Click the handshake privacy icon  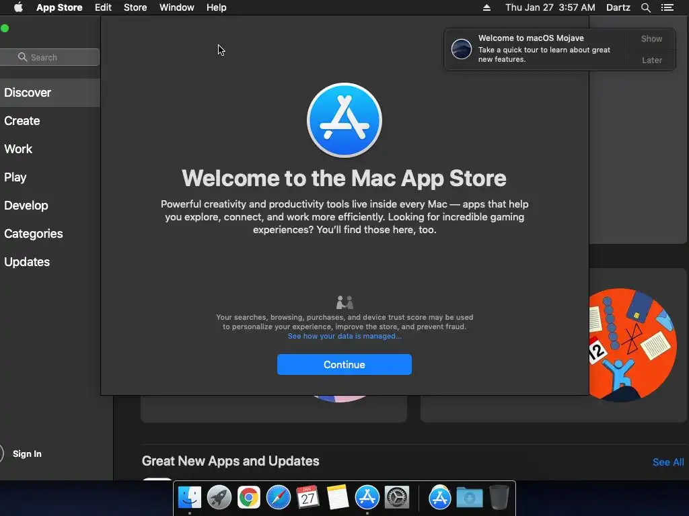tap(344, 302)
